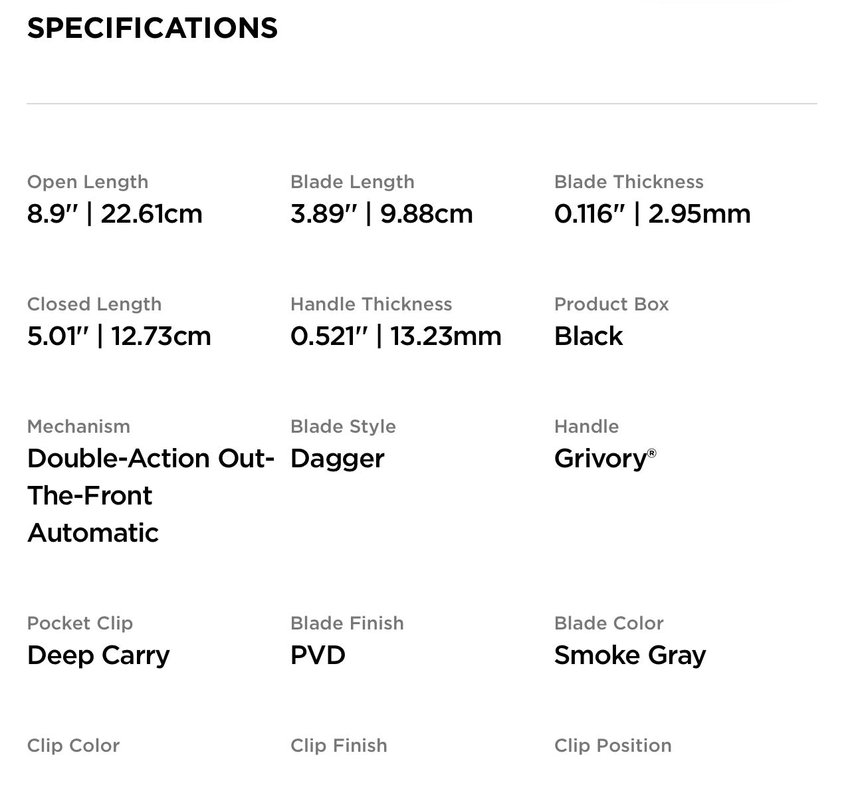
Task: Click the Blade Finish value PVD
Action: tap(318, 655)
